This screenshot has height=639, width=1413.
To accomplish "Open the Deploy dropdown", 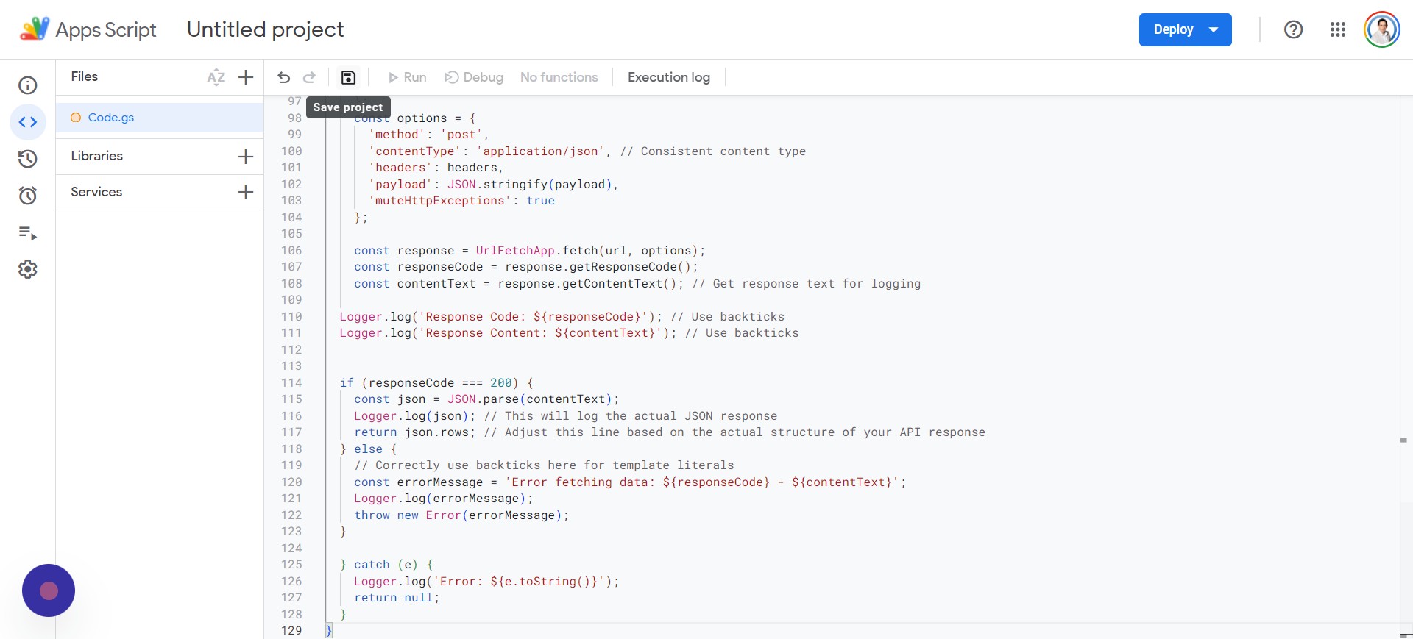I will point(1185,29).
